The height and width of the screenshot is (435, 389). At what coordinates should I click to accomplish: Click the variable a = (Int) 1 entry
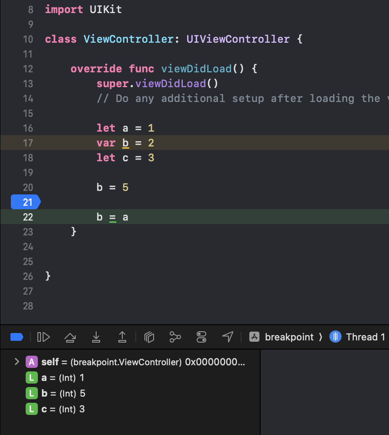pos(62,377)
